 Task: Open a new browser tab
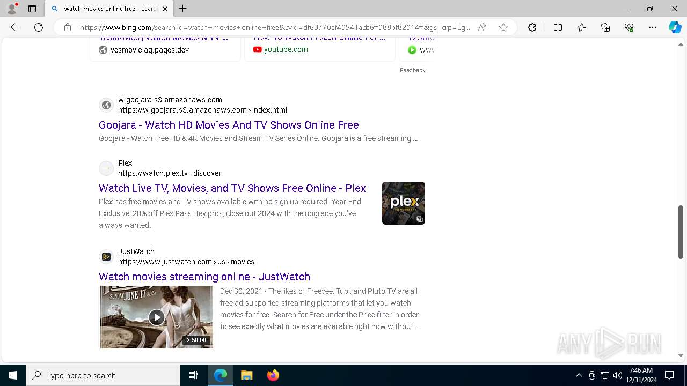pyautogui.click(x=183, y=9)
